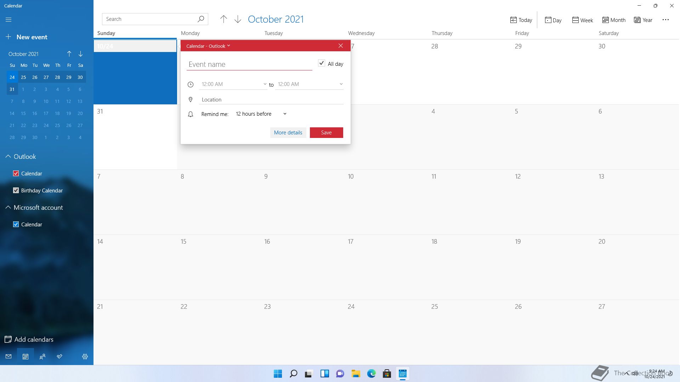
Task: Open the To Do checkmark icon
Action: (x=59, y=357)
